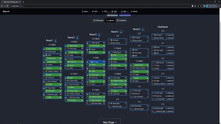Click blue circle icon of Round 5 FURIA vs Ninjas
The width and height of the screenshot is (221, 124).
click(x=131, y=65)
